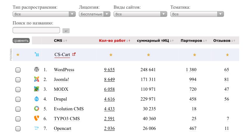Click WordPress тИЦ value 248 641
The width and height of the screenshot is (245, 136).
[148, 70]
